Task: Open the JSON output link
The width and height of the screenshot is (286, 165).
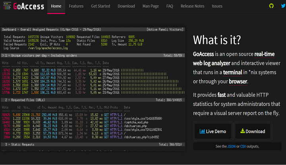Action: point(232,146)
